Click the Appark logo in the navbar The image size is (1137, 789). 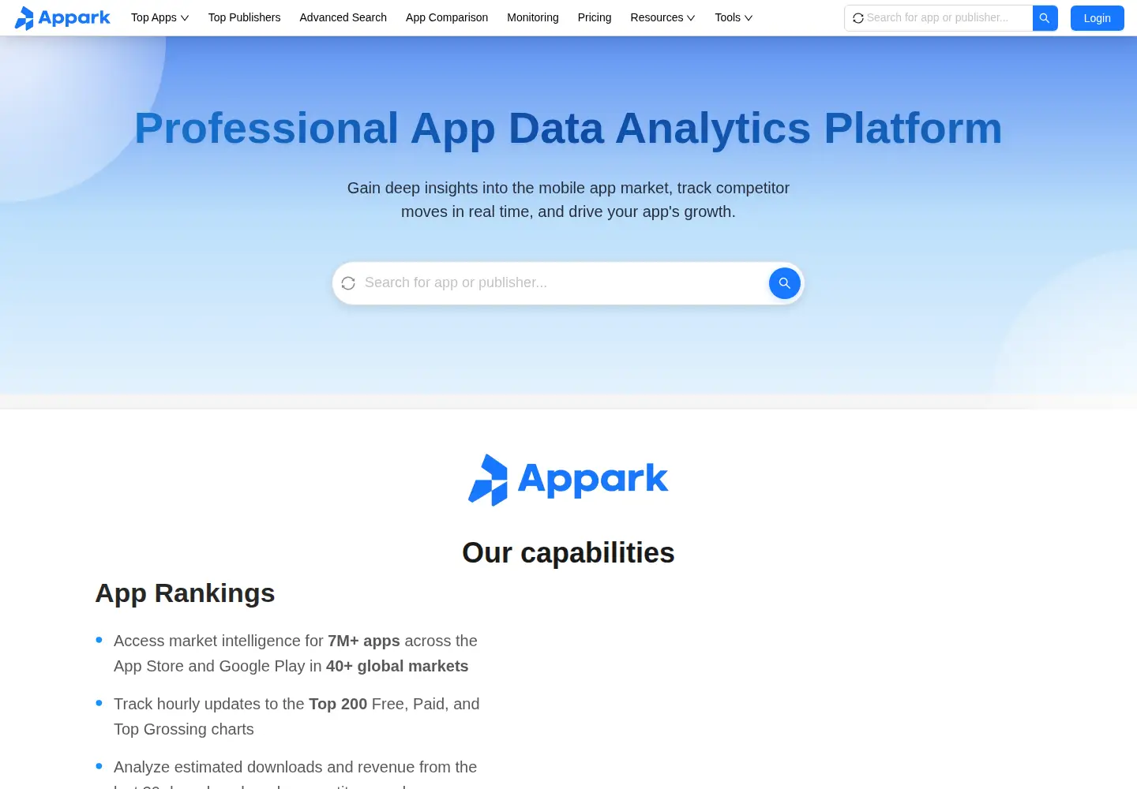coord(62,17)
